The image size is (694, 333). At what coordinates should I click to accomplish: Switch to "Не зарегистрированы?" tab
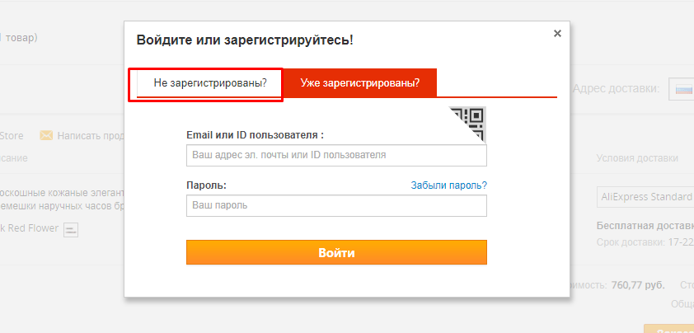click(204, 84)
